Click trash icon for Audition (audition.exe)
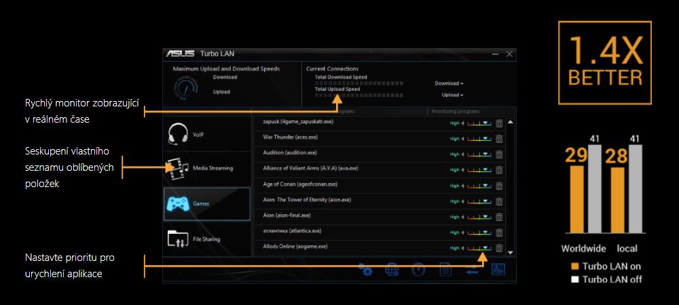Screen dimensions: 679x305 [499, 155]
